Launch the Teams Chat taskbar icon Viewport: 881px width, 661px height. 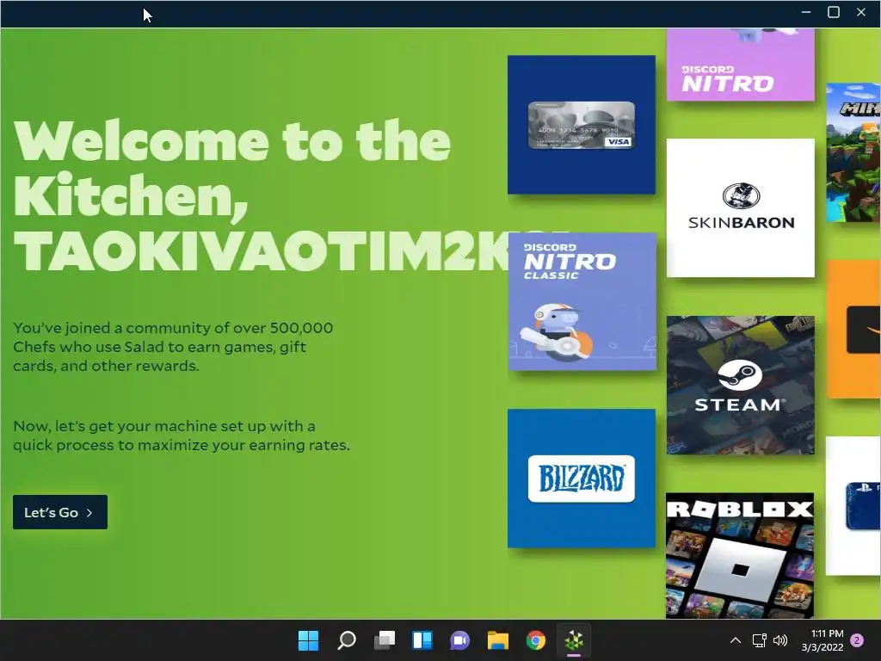tap(459, 640)
